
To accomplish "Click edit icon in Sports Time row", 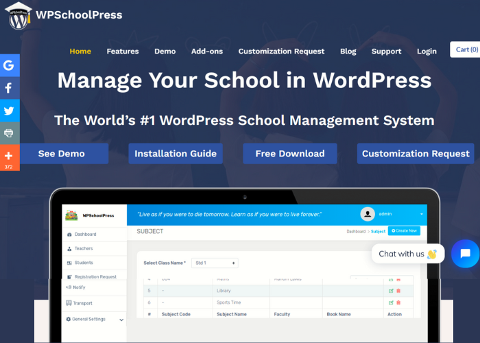I will point(391,303).
